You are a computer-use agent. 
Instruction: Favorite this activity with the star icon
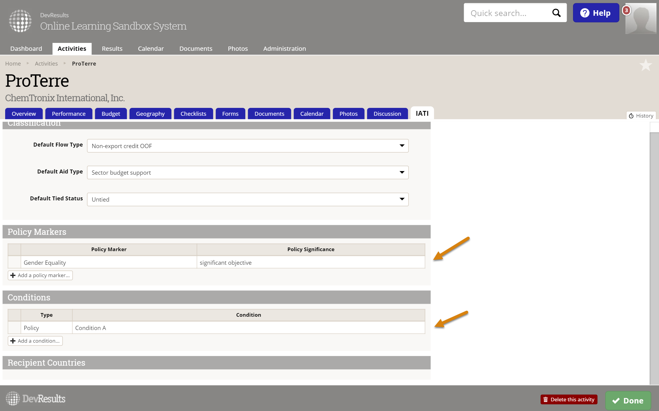pyautogui.click(x=645, y=65)
